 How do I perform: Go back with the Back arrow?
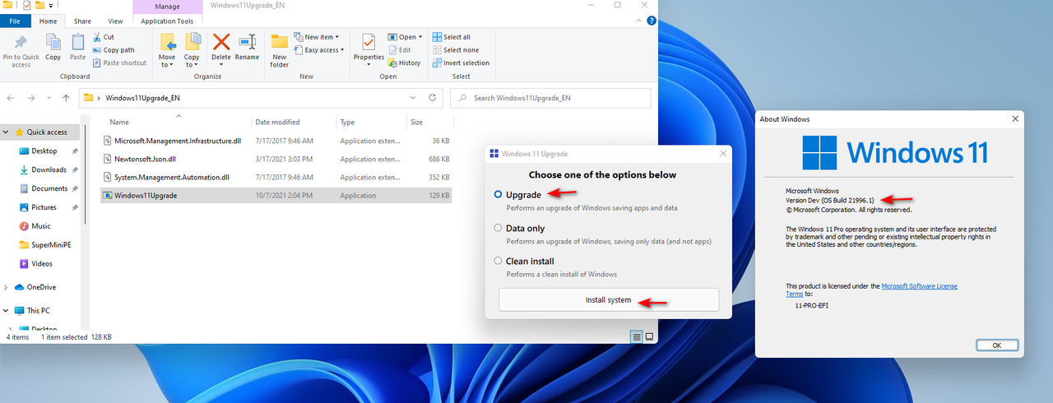(x=11, y=98)
